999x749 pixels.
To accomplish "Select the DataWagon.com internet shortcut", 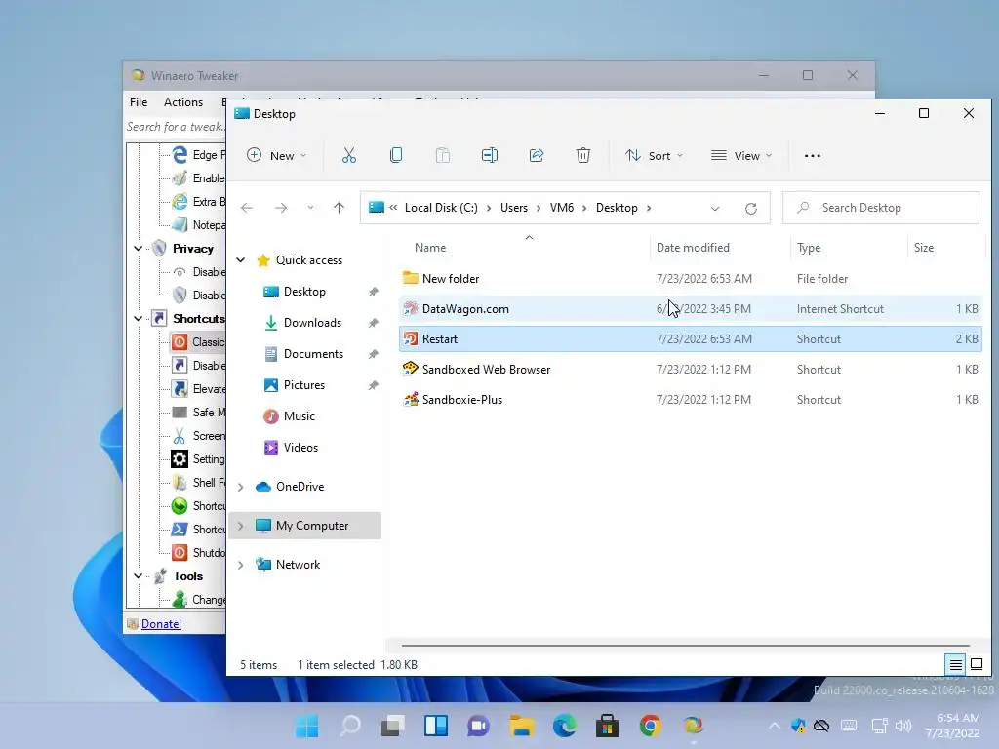I will pos(691,309).
